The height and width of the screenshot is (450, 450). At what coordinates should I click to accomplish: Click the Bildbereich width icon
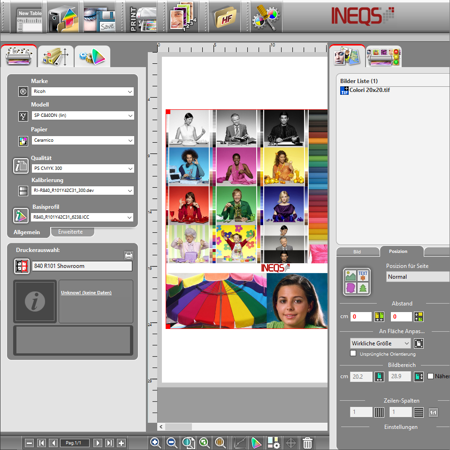coord(379,376)
